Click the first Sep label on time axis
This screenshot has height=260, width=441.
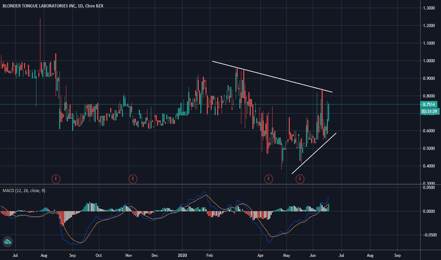click(x=72, y=255)
